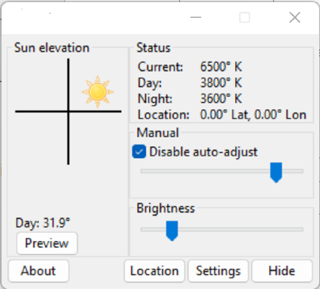Click the Preview button

tap(47, 243)
